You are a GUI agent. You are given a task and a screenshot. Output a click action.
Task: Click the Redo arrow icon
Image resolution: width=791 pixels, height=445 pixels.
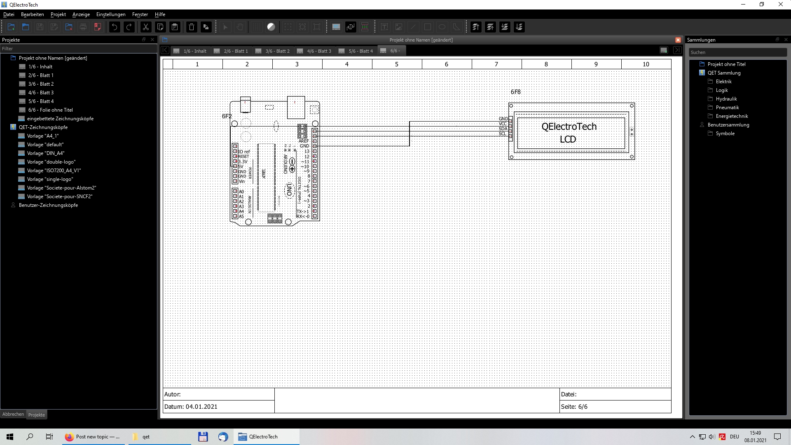129,27
